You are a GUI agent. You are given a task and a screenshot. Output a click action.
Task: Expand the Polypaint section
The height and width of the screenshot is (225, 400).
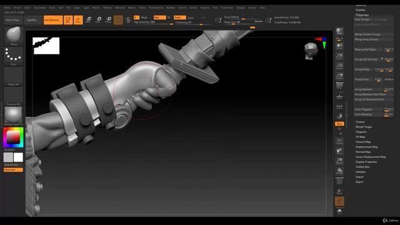(x=361, y=132)
